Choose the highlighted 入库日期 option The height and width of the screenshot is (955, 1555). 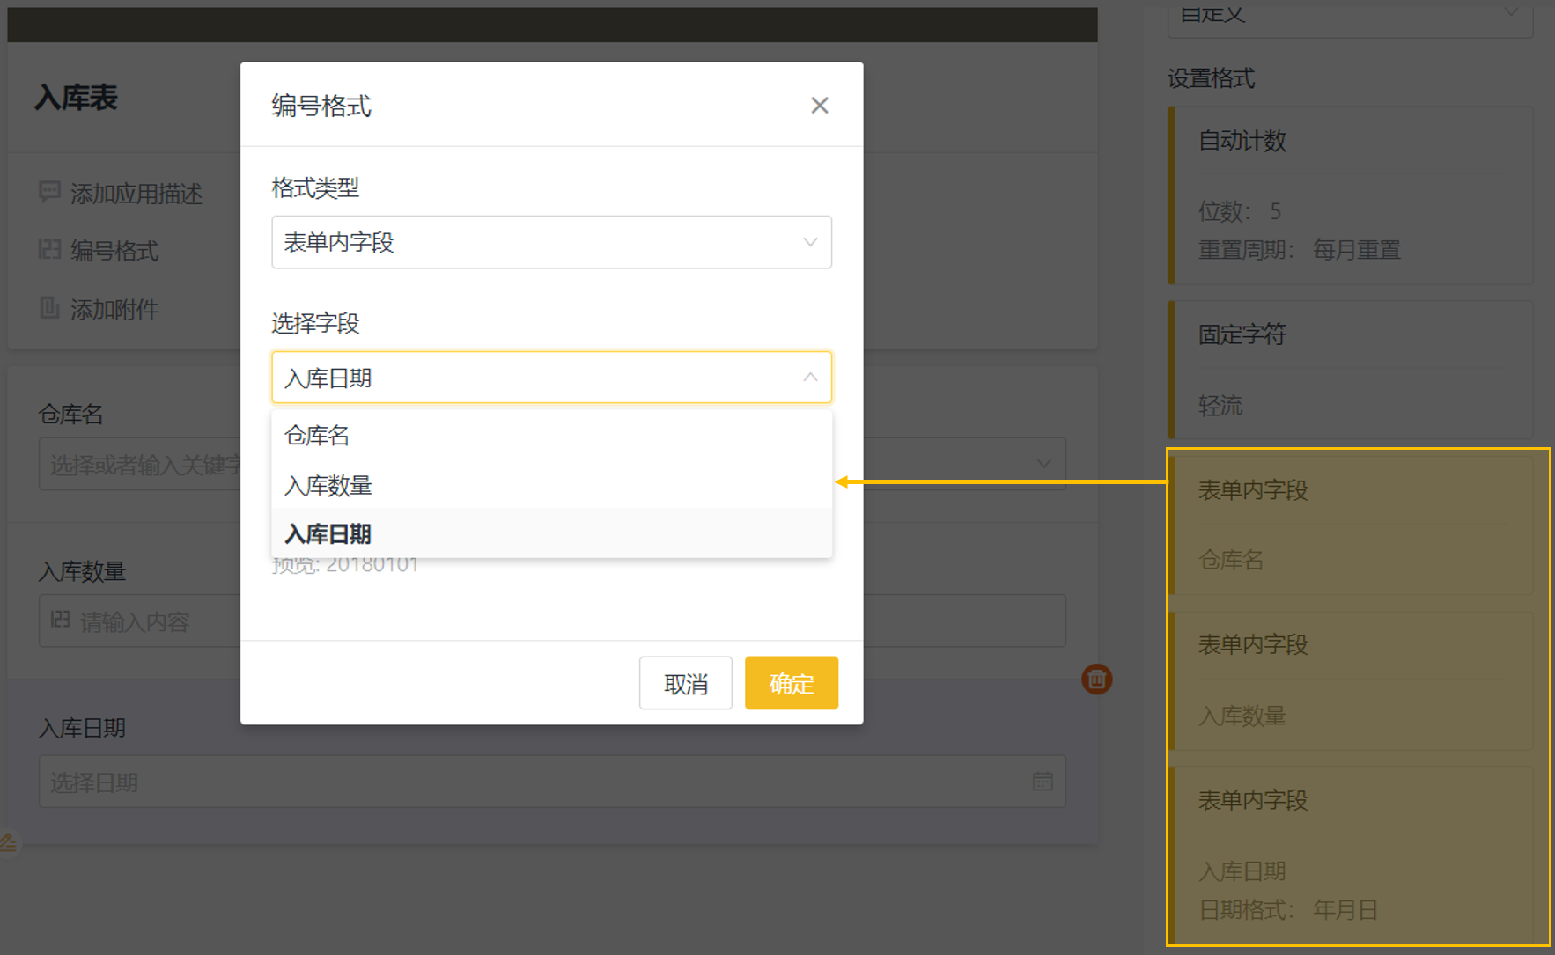click(551, 533)
